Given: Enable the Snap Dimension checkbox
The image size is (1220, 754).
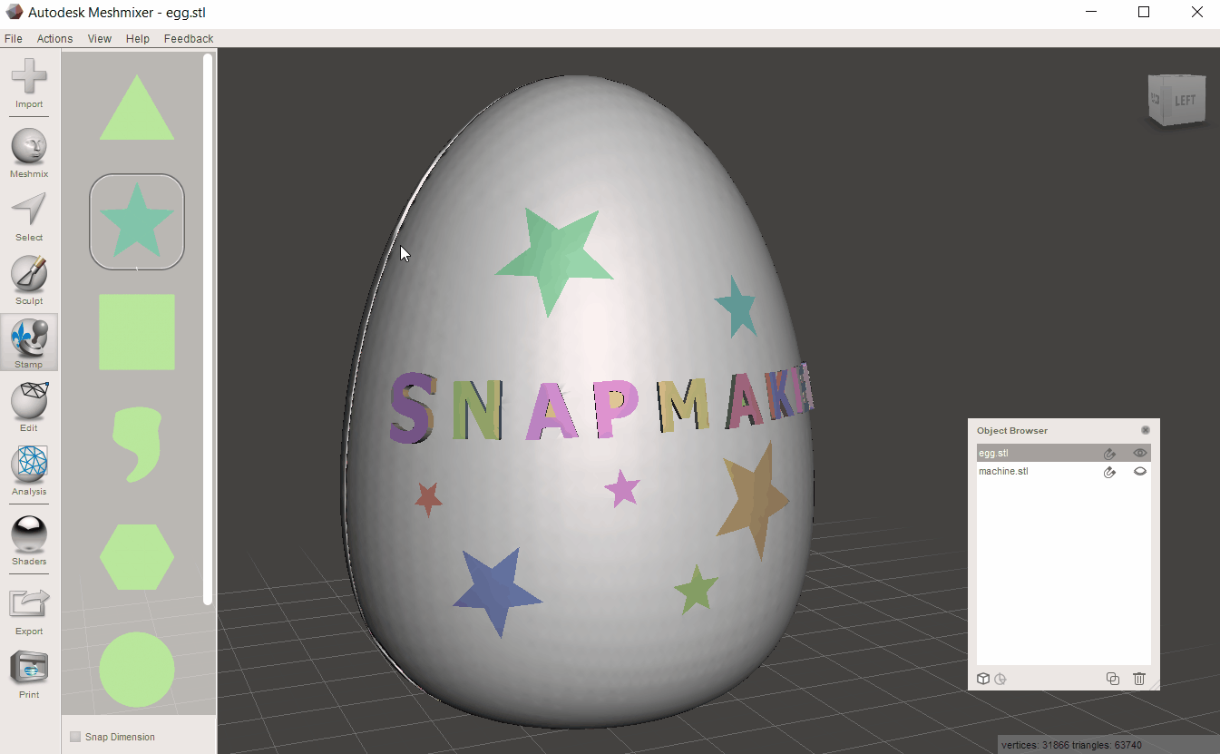Looking at the screenshot, I should [75, 737].
